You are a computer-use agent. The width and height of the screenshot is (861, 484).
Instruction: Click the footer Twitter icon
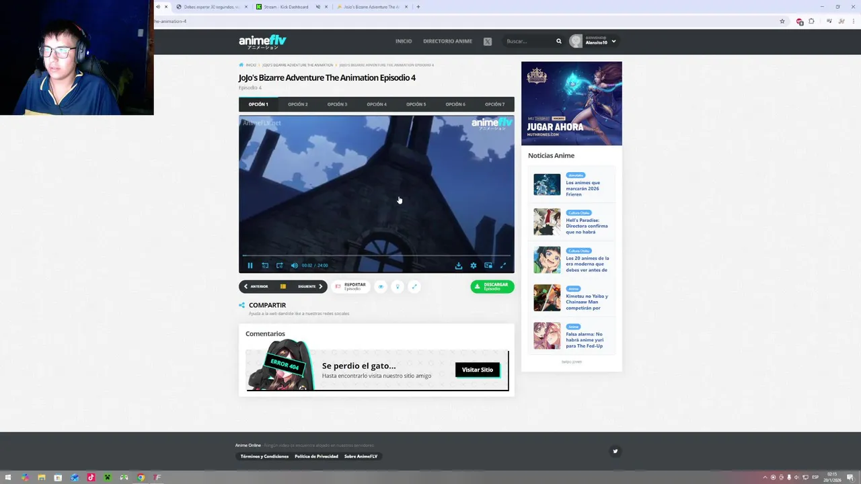coord(615,452)
